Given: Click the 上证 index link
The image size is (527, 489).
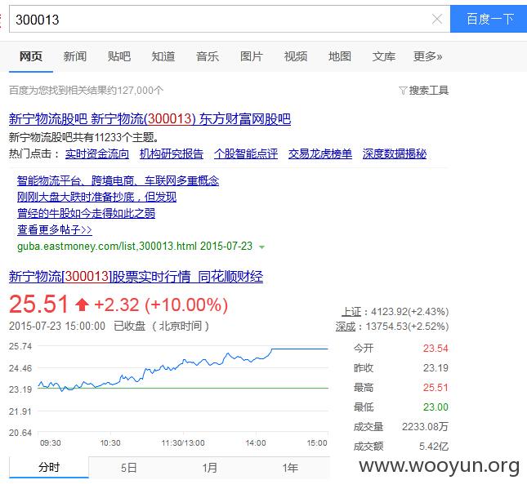Looking at the screenshot, I should click(x=351, y=312).
